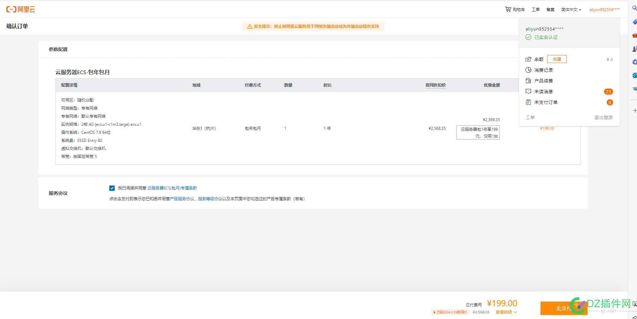Click the security warning triangle icon
This screenshot has height=319, width=637.
pos(250,26)
